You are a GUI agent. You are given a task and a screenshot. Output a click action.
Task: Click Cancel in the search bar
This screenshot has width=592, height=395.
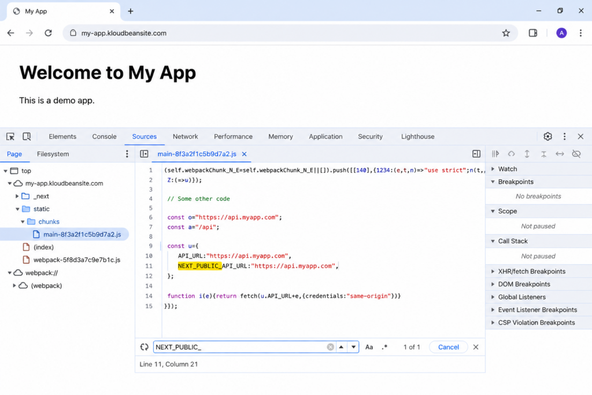[x=449, y=347]
